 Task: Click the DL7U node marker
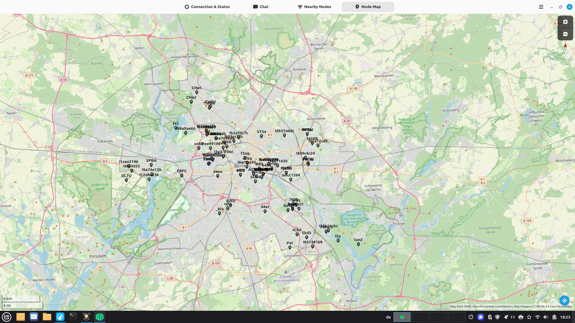click(126, 180)
